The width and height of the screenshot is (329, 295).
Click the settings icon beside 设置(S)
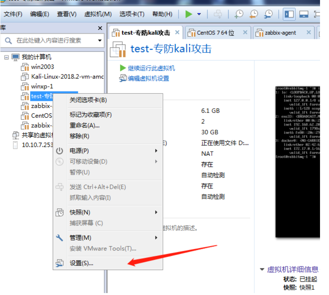[60, 263]
